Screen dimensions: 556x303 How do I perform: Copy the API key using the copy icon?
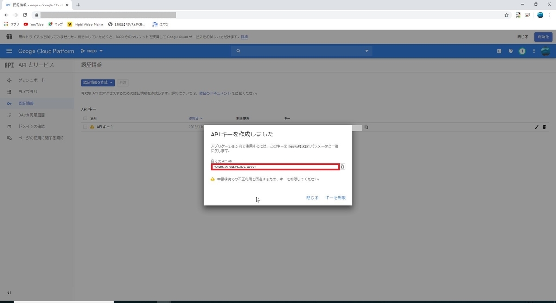point(342,167)
